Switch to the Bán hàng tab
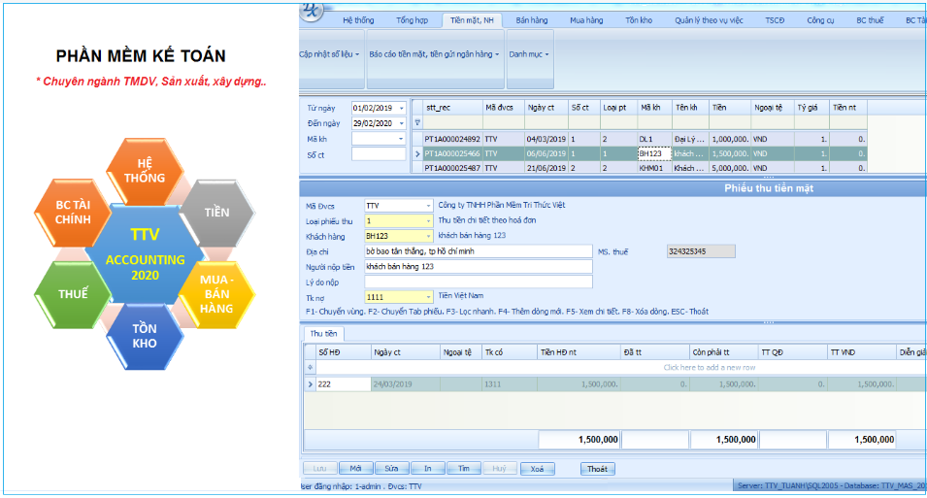The height and width of the screenshot is (498, 927). 532,20
